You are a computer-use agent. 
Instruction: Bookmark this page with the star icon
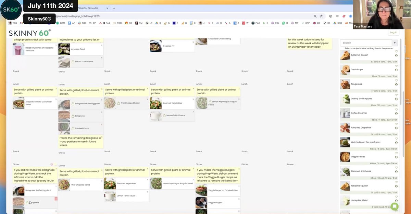(x=321, y=16)
